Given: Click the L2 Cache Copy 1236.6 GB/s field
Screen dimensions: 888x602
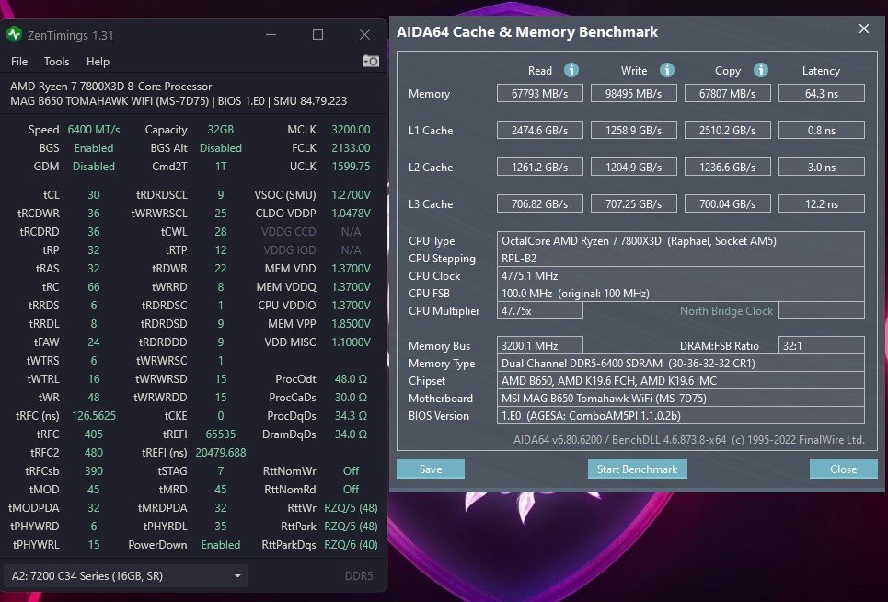Looking at the screenshot, I should point(728,167).
